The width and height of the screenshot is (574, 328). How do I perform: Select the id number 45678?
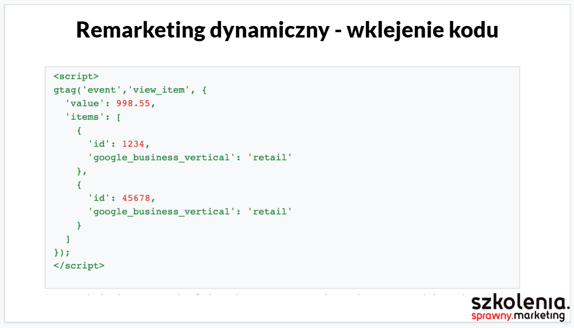136,198
